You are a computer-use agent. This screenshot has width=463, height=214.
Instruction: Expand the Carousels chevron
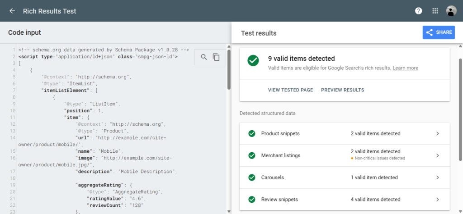(437, 178)
